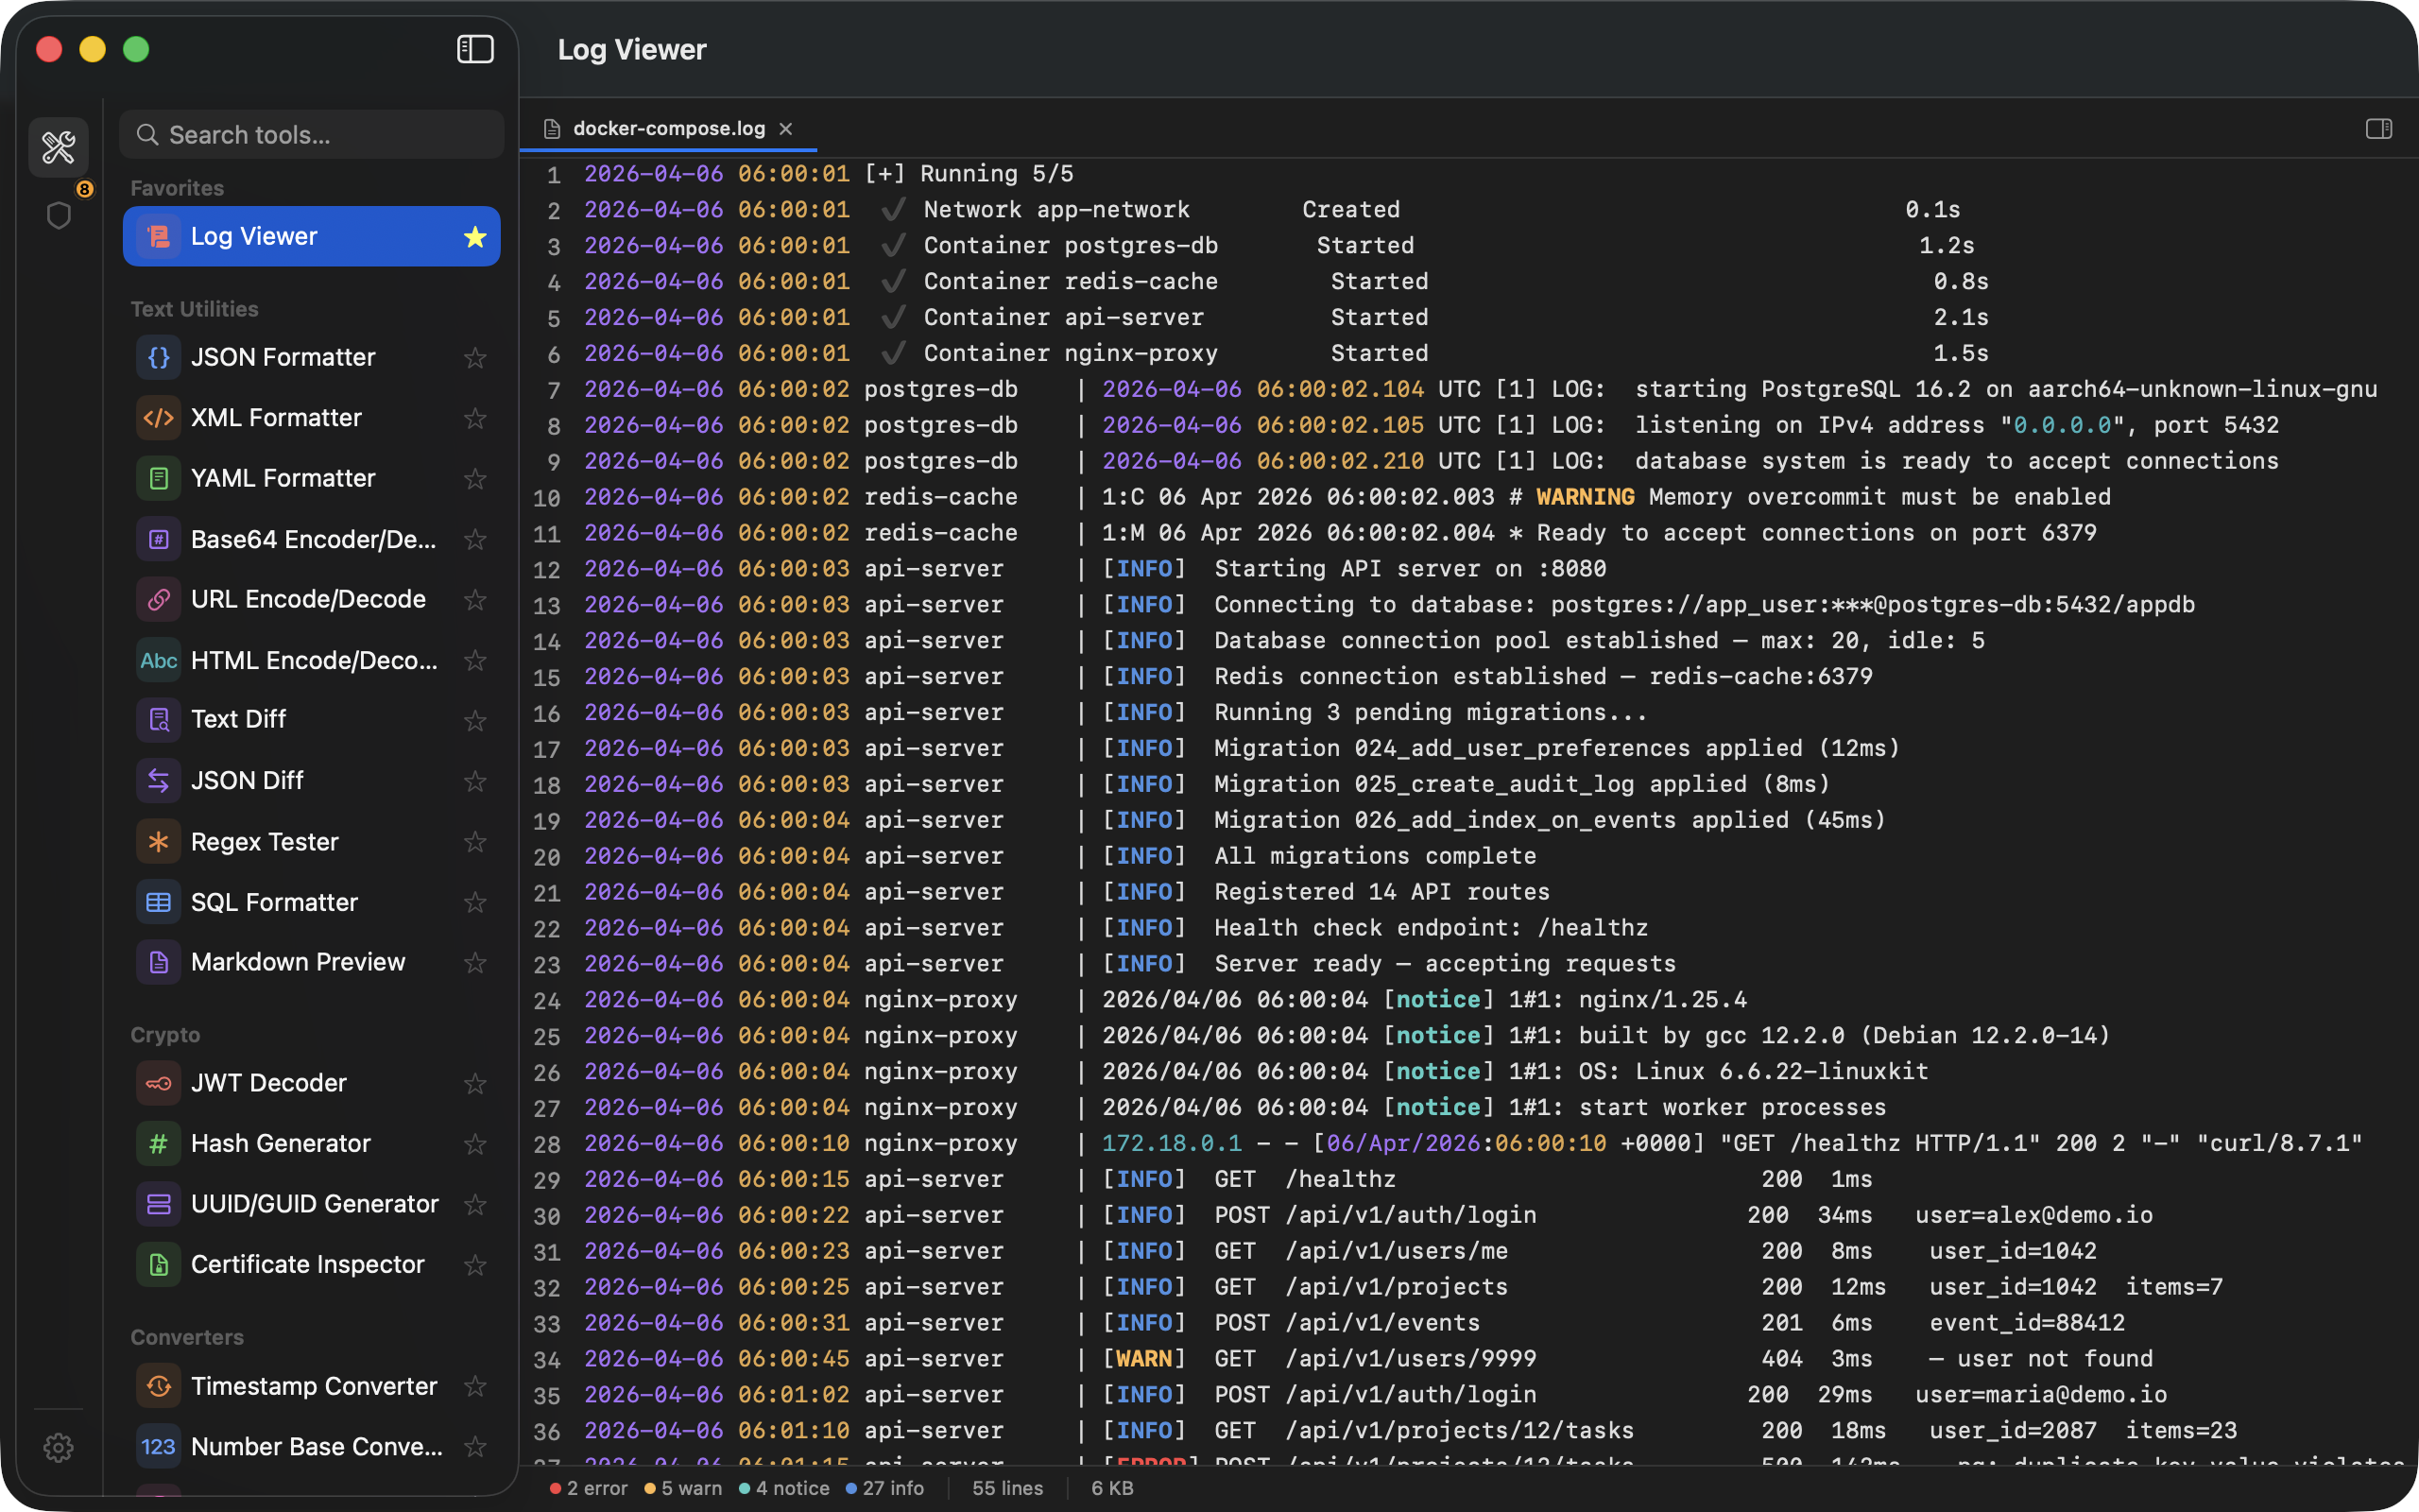The image size is (2419, 1512).
Task: Collapse the Text Utilities section
Action: click(x=194, y=308)
